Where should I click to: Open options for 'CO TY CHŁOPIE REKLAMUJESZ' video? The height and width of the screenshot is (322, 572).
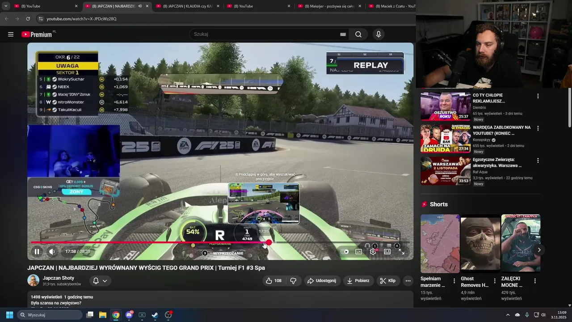pos(538,96)
